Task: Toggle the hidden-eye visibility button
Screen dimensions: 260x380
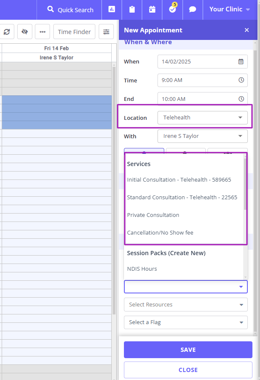Action: click(25, 32)
